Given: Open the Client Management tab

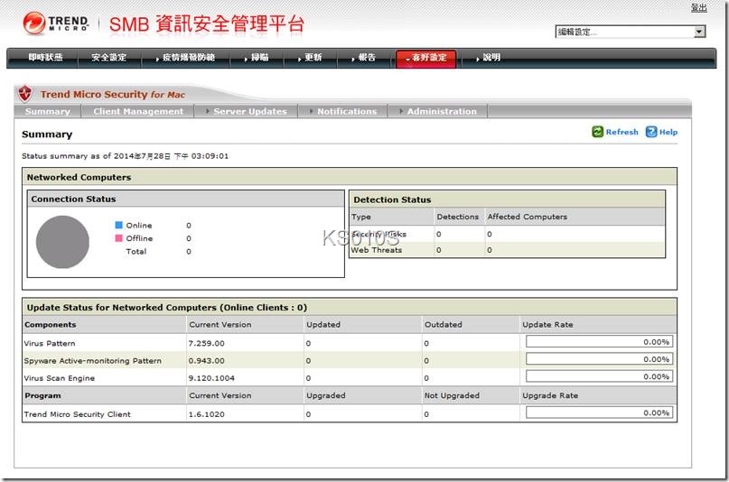Looking at the screenshot, I should click(138, 111).
